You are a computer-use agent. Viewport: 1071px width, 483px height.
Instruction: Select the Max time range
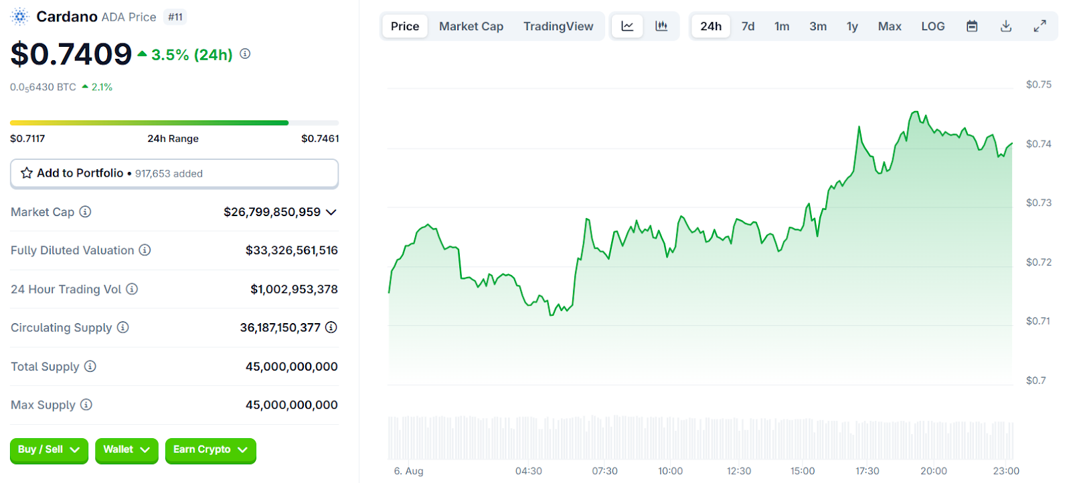pos(890,26)
